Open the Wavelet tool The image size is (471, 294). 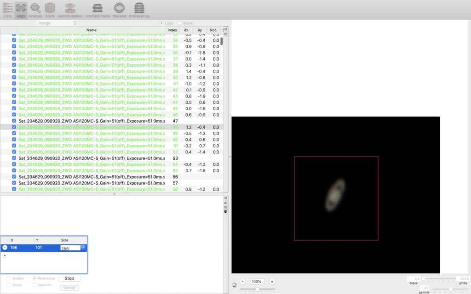(x=119, y=10)
